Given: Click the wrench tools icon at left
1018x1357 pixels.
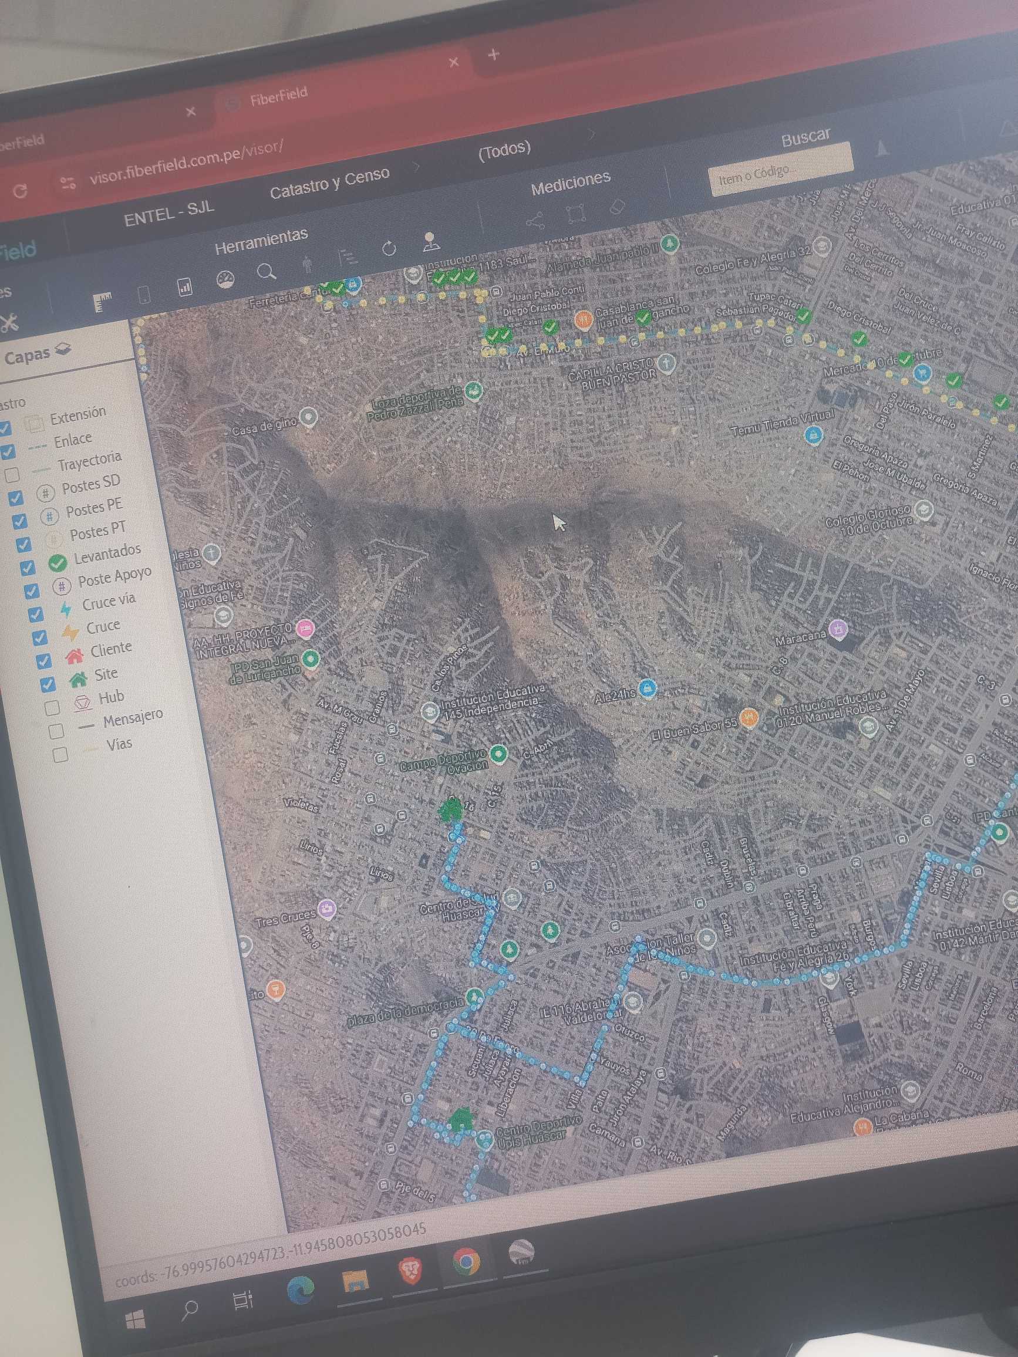Looking at the screenshot, I should [9, 323].
